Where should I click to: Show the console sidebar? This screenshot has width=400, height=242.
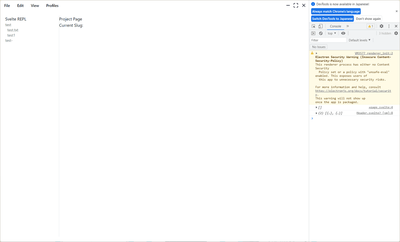tap(313, 33)
